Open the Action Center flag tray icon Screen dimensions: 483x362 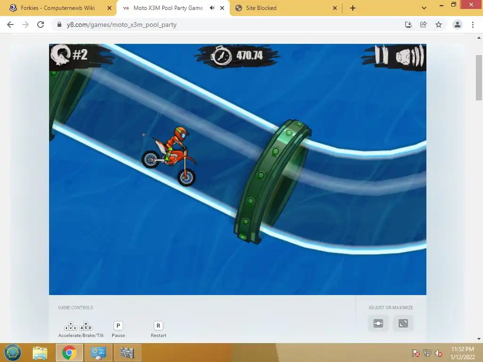pos(416,353)
